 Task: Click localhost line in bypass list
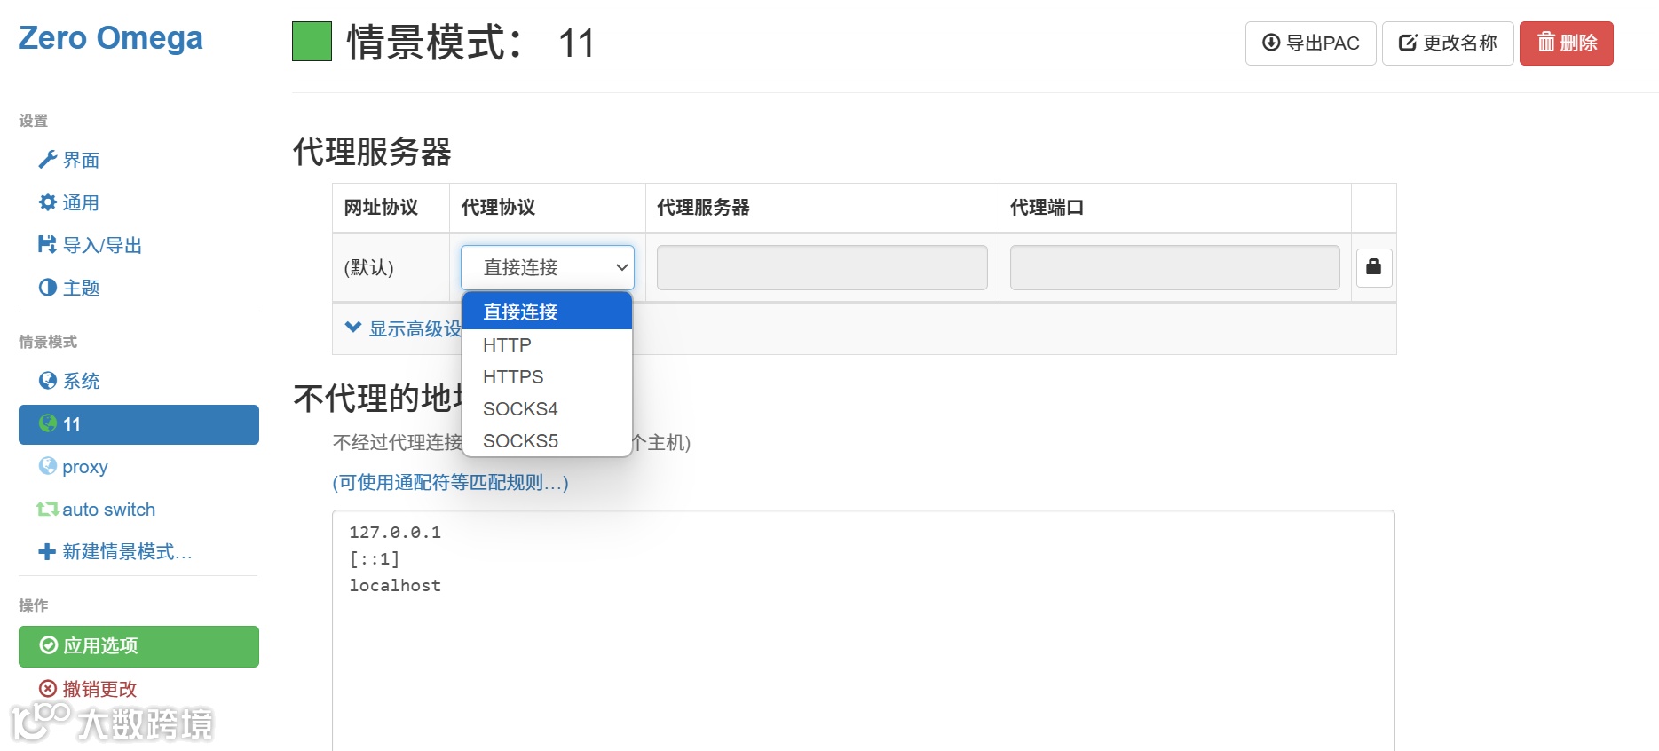click(395, 586)
